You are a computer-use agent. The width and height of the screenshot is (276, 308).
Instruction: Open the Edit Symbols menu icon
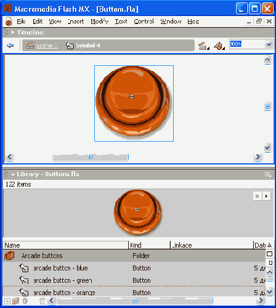(219, 46)
